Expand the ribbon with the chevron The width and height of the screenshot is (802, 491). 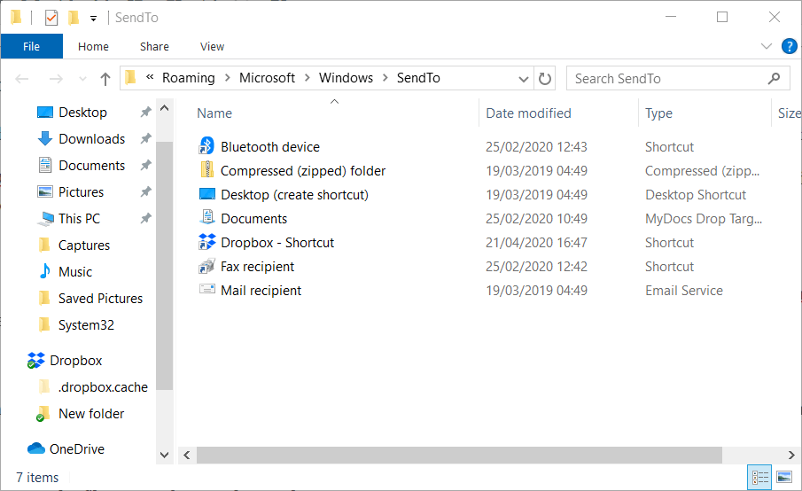pos(767,46)
